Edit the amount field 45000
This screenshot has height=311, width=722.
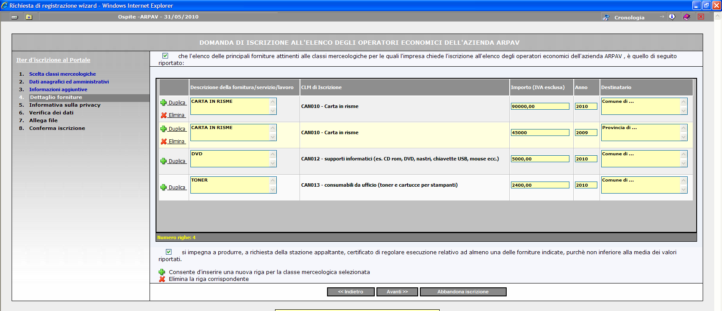click(540, 132)
